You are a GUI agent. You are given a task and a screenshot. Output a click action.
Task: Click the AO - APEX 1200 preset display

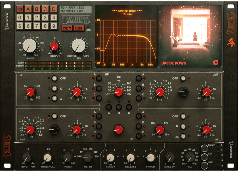[x=76, y=9]
